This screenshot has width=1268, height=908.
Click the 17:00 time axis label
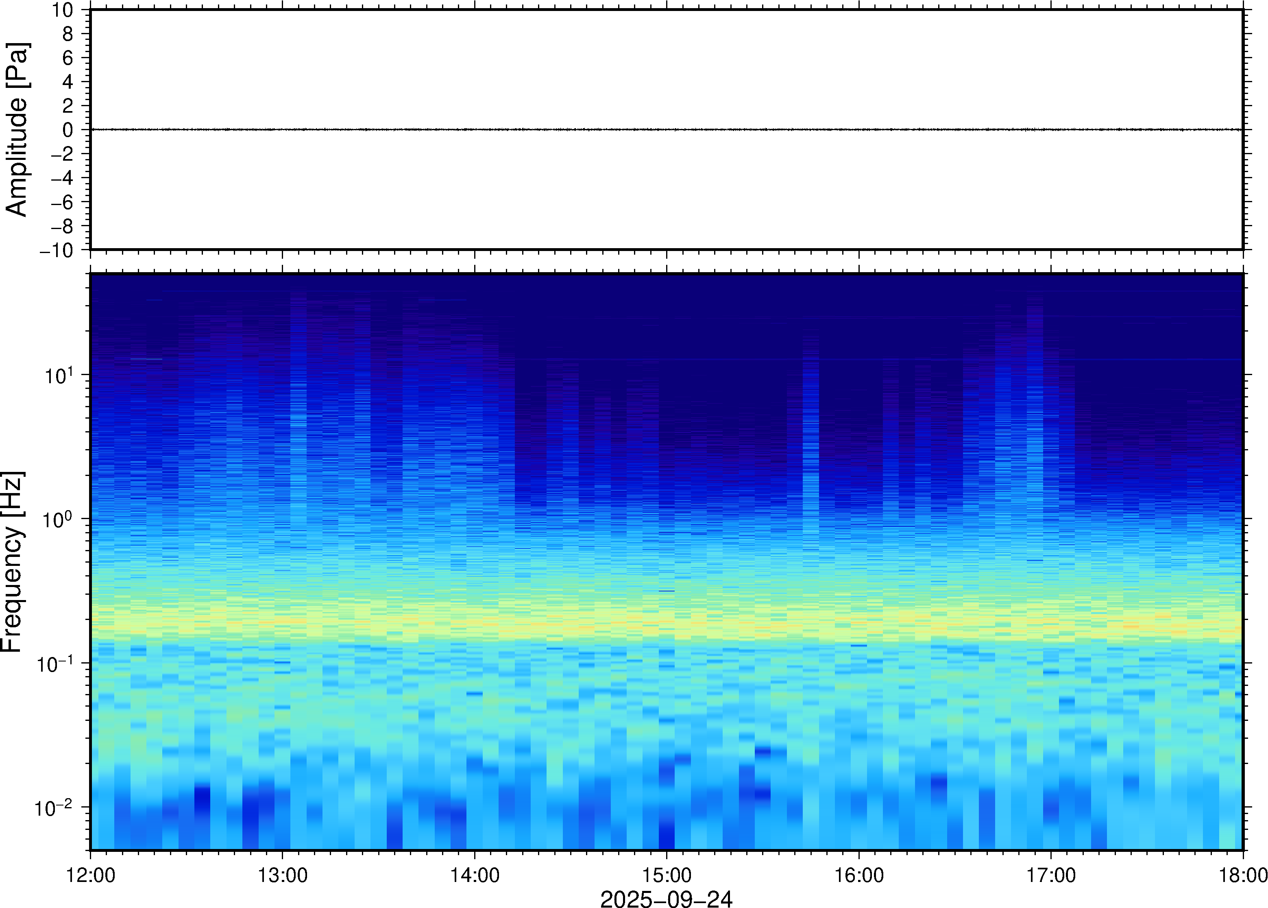tap(1050, 875)
